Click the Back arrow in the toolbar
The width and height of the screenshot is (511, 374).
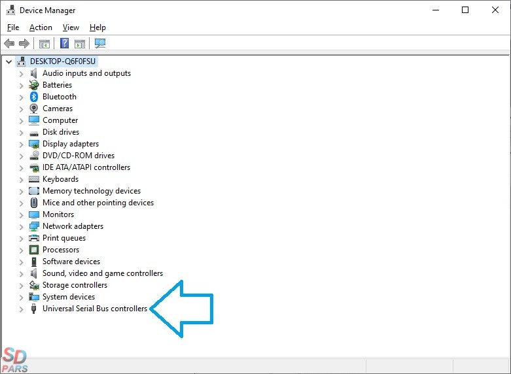tap(9, 44)
